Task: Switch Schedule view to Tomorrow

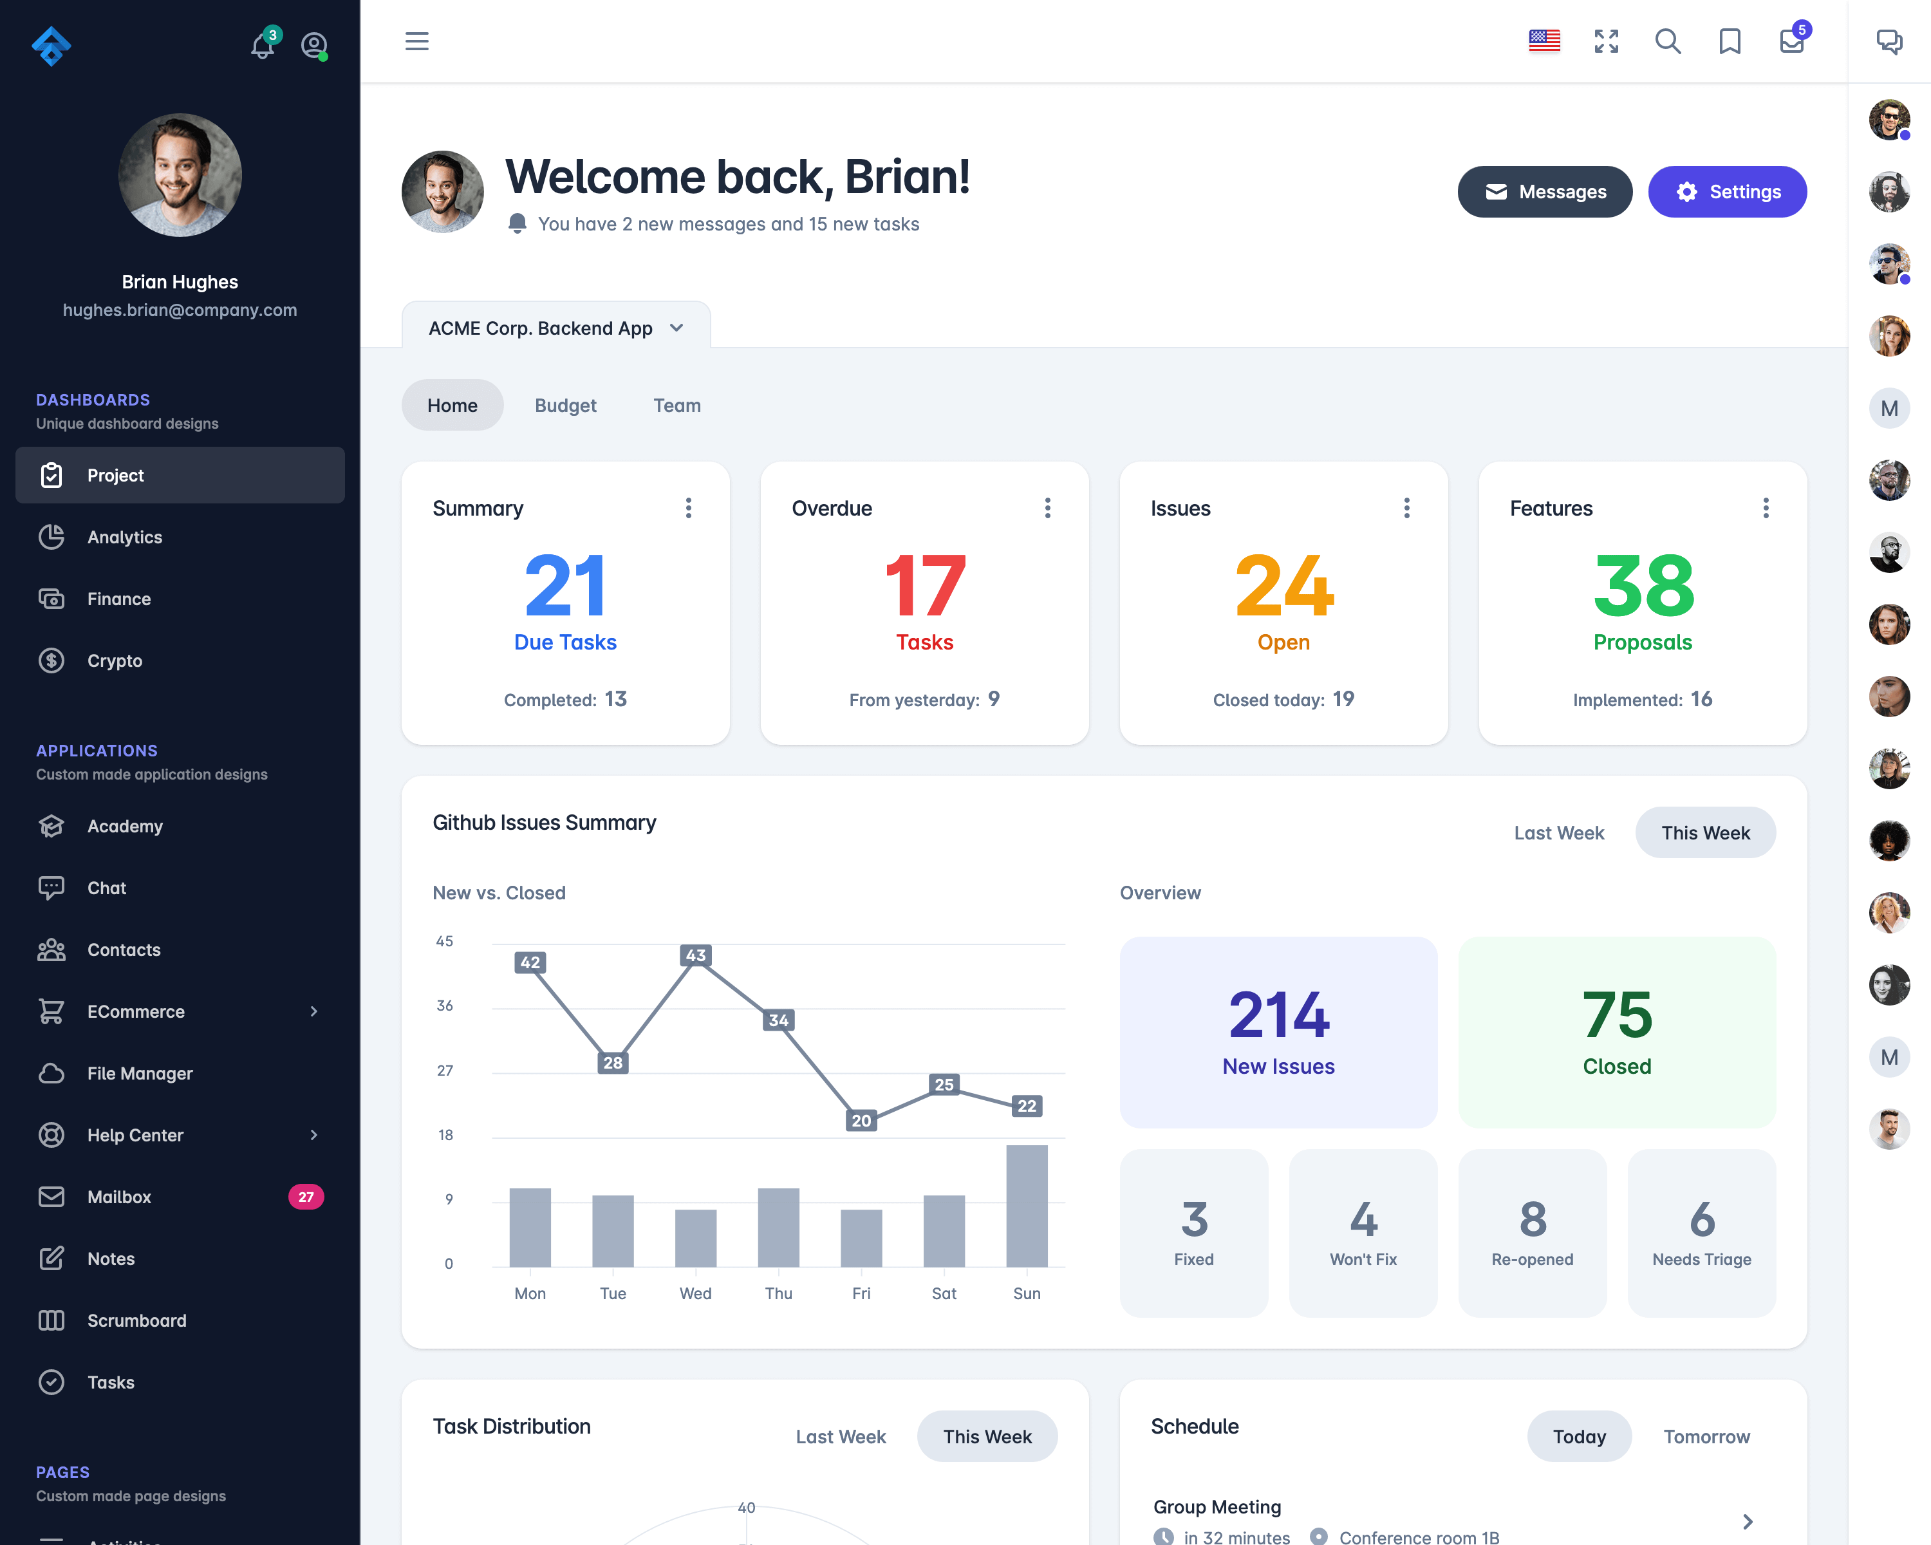Action: (x=1706, y=1436)
